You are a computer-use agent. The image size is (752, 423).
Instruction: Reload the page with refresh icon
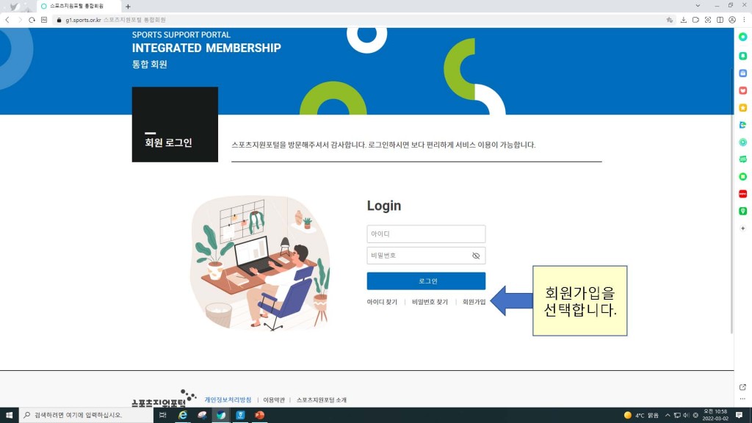(32, 20)
